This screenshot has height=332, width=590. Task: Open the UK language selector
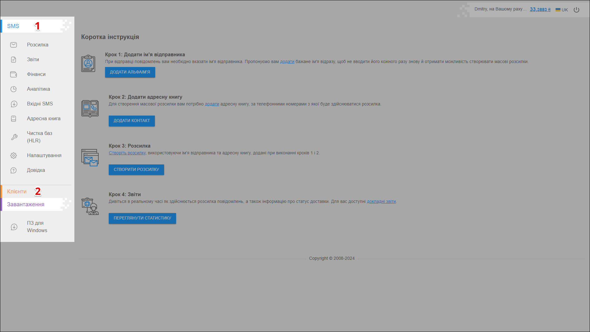pos(562,10)
